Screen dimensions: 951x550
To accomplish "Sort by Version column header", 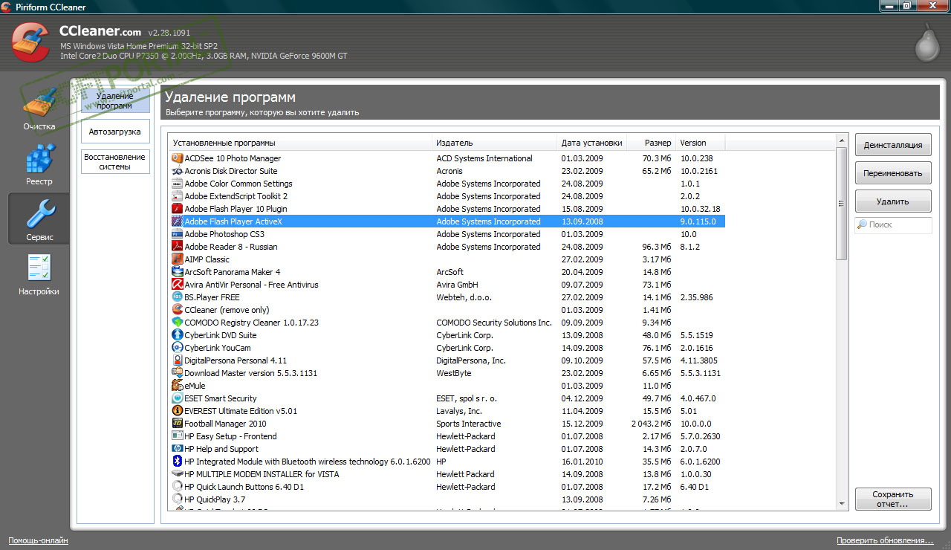I will point(700,143).
